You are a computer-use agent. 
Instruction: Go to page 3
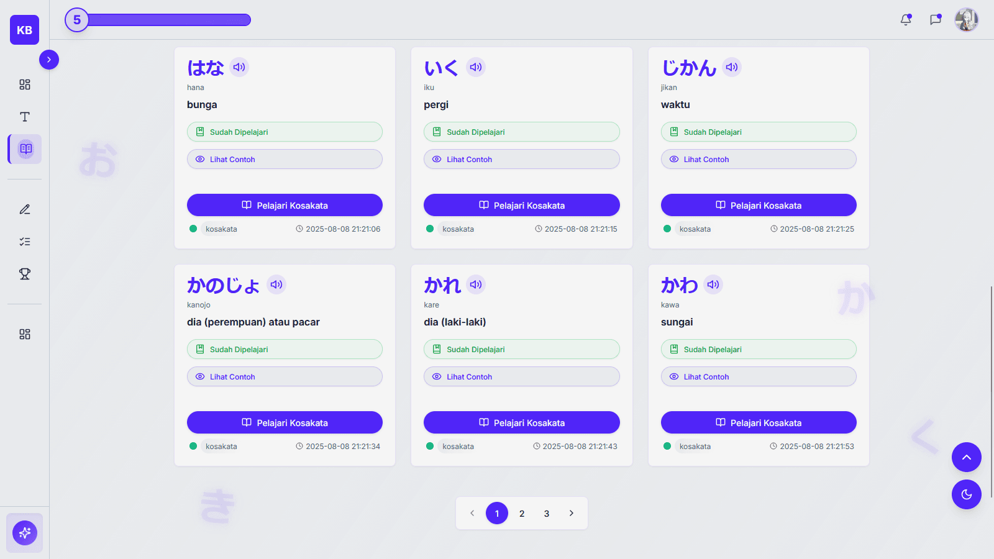(x=547, y=513)
